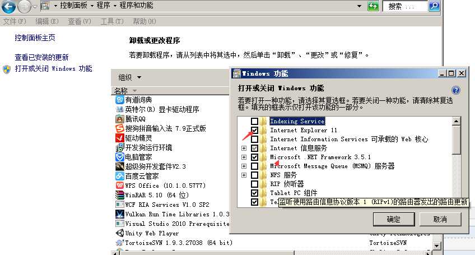The height and width of the screenshot is (255, 475).
Task: Check the NFS 服务 checkbox
Action: tap(254, 175)
